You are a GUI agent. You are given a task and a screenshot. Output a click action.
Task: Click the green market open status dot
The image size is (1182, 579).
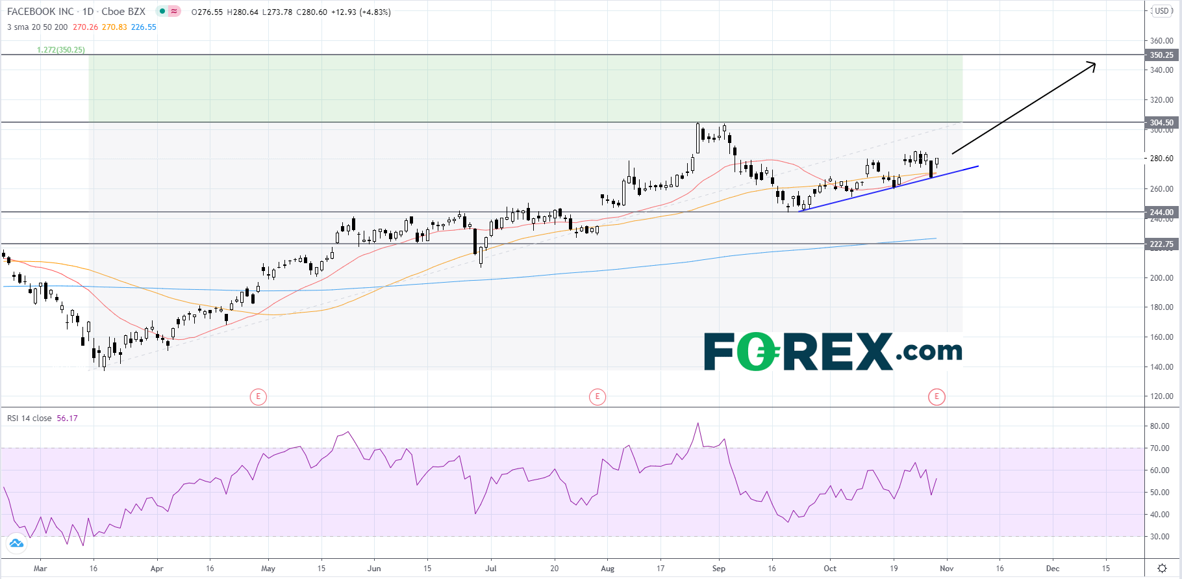pyautogui.click(x=162, y=11)
